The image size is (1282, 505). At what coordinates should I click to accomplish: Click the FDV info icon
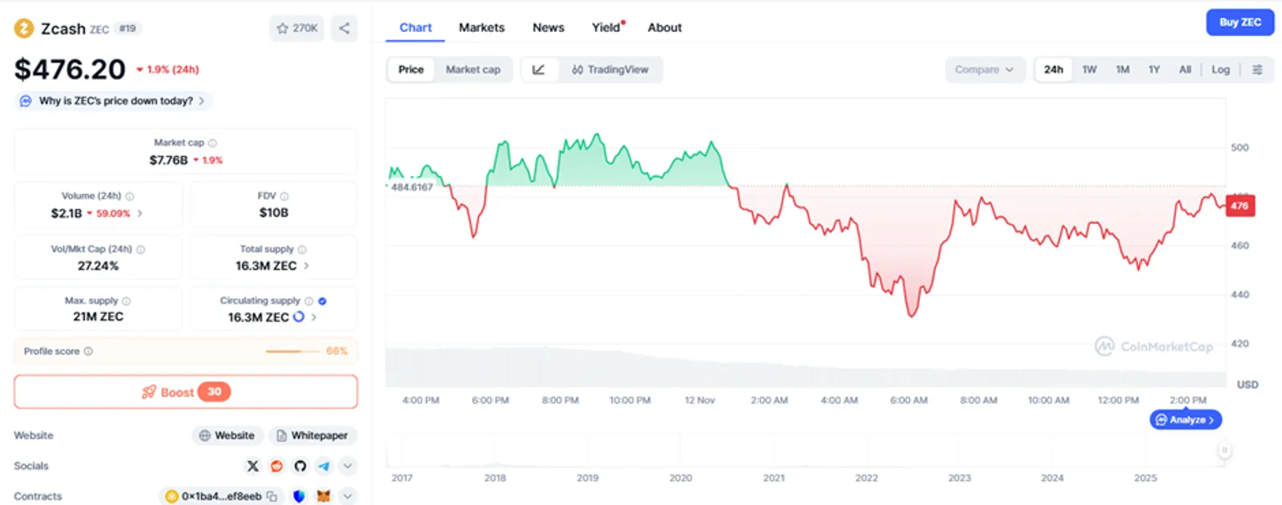point(284,196)
